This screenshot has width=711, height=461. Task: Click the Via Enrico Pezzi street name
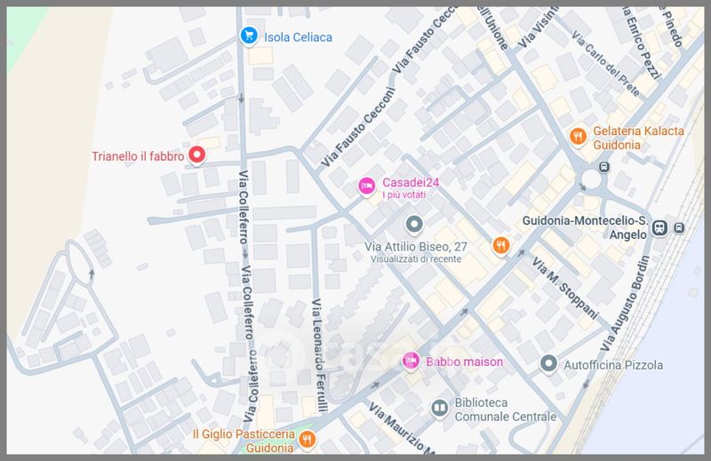tap(641, 43)
